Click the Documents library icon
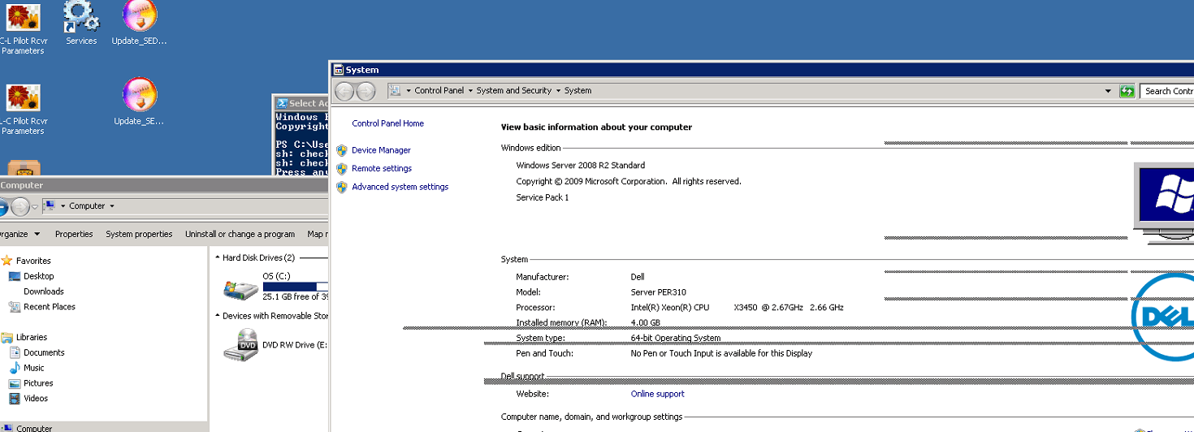1194x432 pixels. (x=15, y=352)
